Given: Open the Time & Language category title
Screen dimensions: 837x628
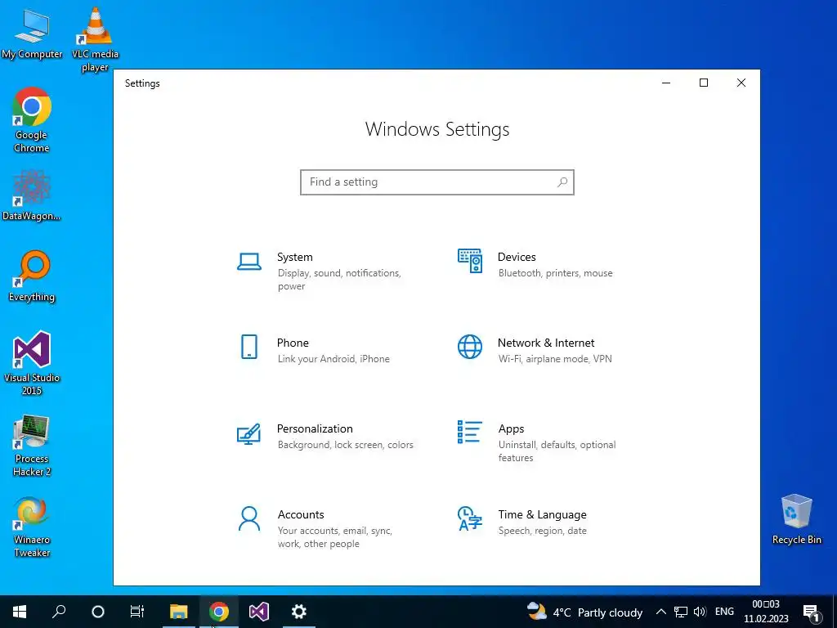Looking at the screenshot, I should click(543, 515).
